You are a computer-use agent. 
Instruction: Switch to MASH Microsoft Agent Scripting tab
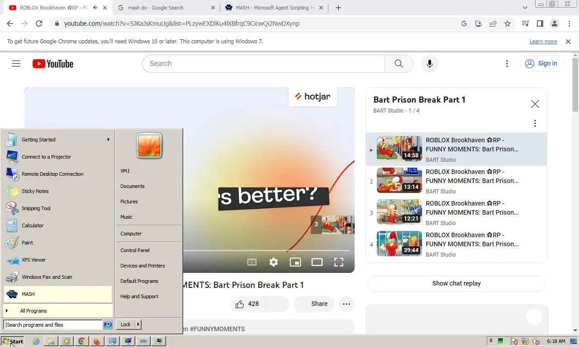tap(275, 8)
